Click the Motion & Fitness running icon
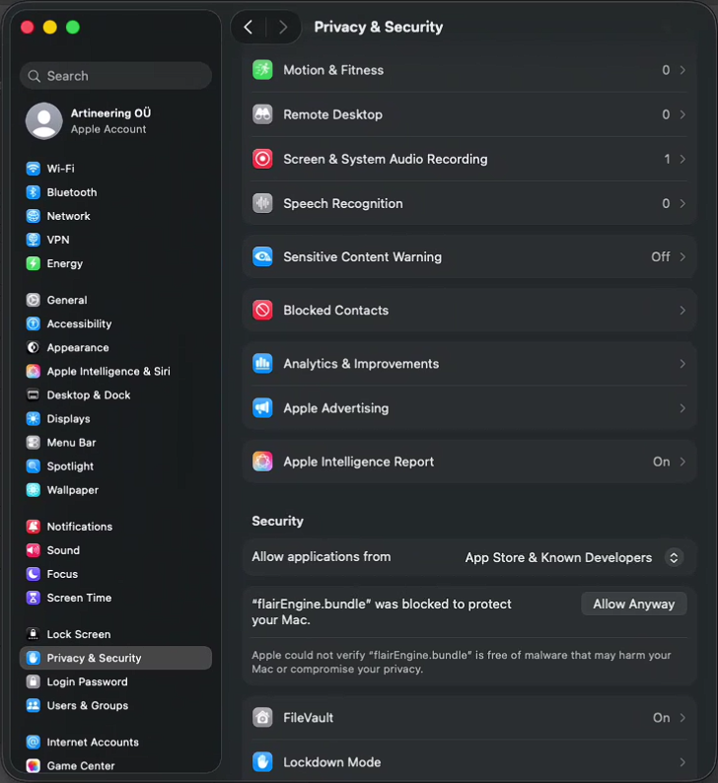This screenshot has height=783, width=718. [x=262, y=70]
